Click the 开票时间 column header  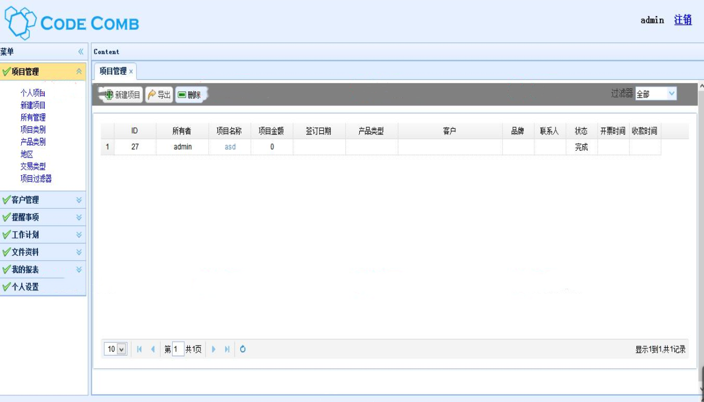(x=613, y=131)
